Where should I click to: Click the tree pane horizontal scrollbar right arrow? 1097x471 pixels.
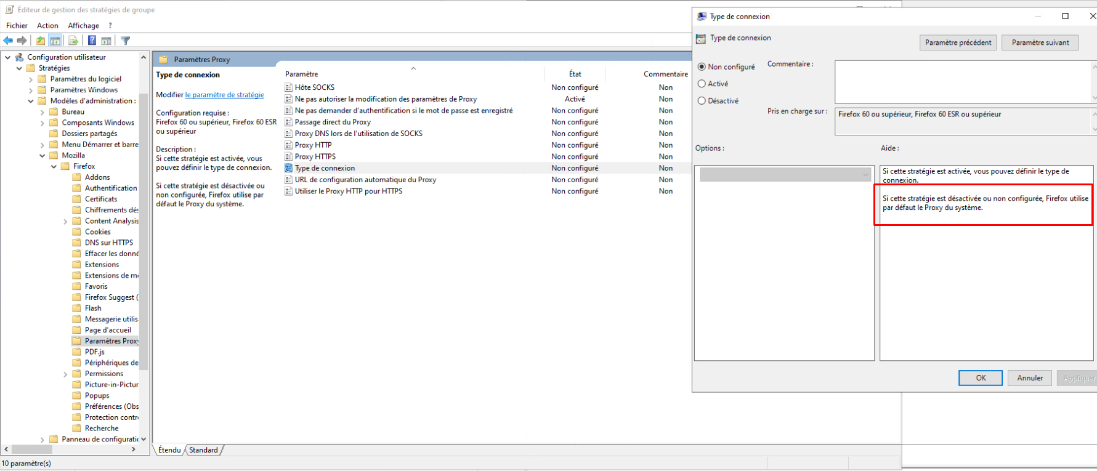pyautogui.click(x=134, y=449)
